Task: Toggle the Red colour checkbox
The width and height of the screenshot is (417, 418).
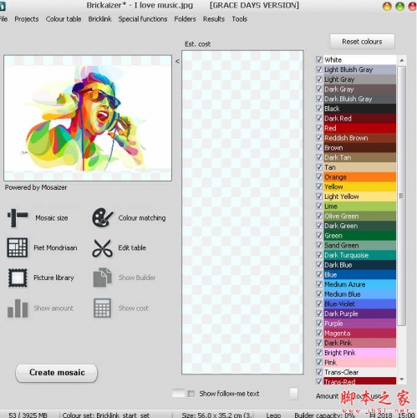Action: click(319, 128)
